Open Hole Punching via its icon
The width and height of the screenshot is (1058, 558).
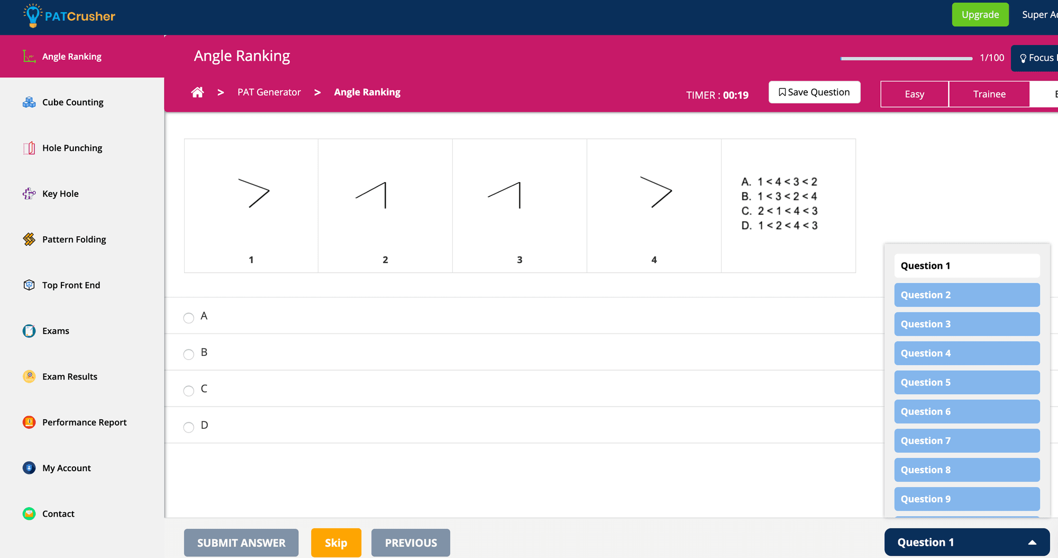coord(29,148)
